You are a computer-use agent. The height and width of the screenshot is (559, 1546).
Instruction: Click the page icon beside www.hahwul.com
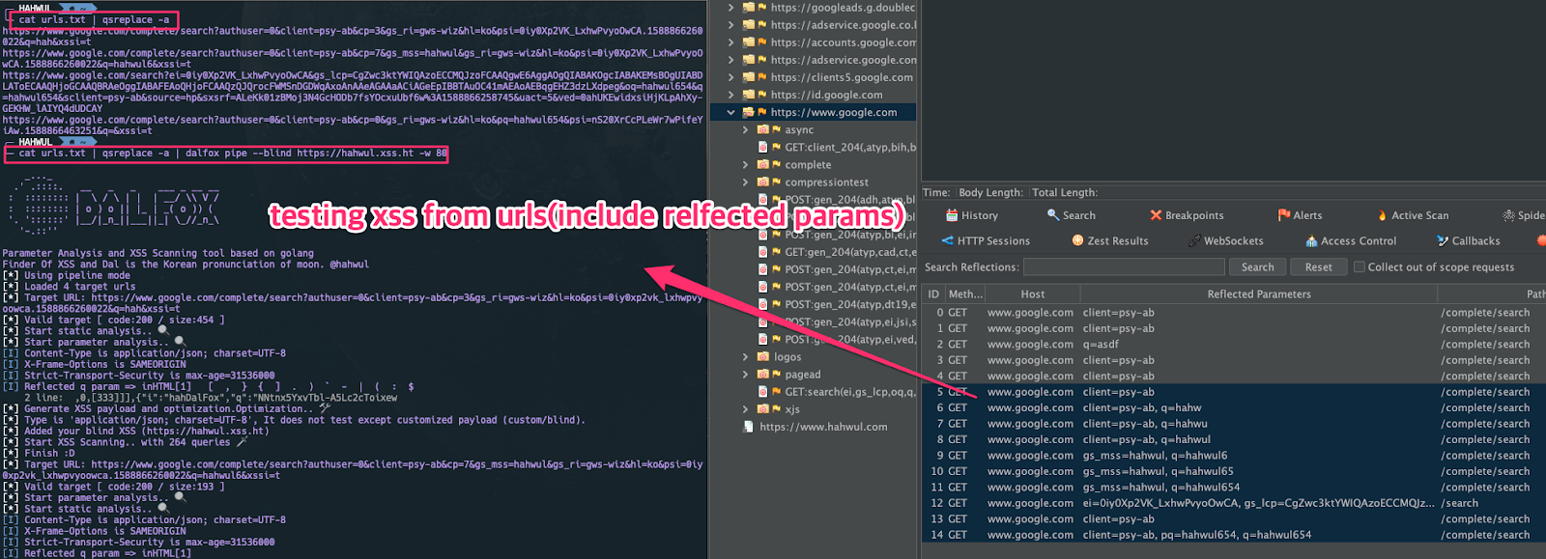pos(749,427)
